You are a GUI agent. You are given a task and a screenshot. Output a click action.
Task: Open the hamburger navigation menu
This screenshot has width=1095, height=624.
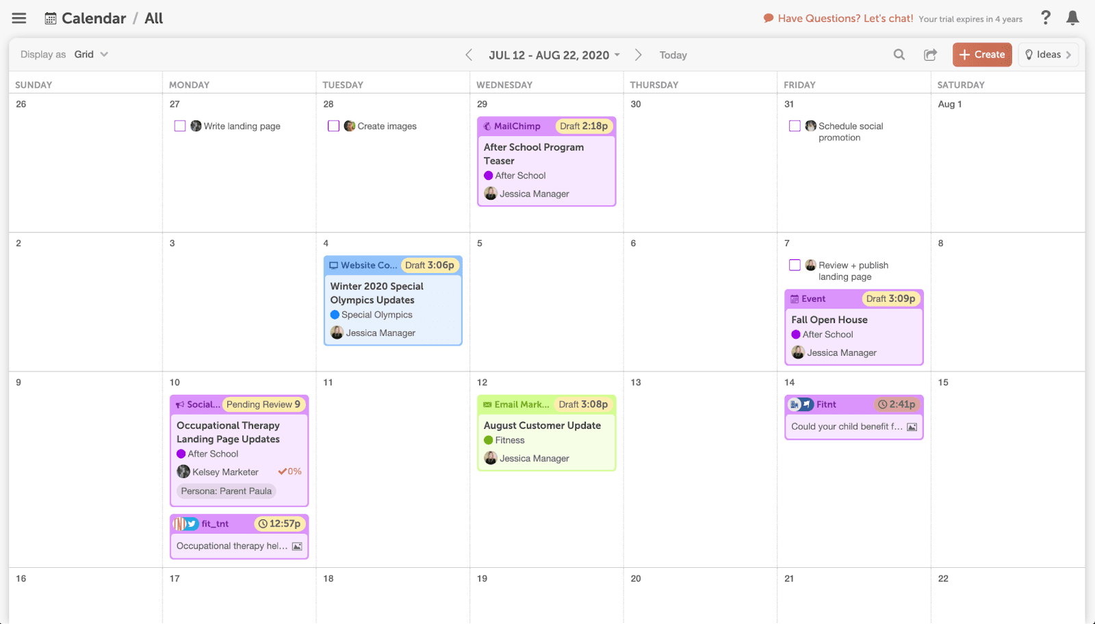18,18
